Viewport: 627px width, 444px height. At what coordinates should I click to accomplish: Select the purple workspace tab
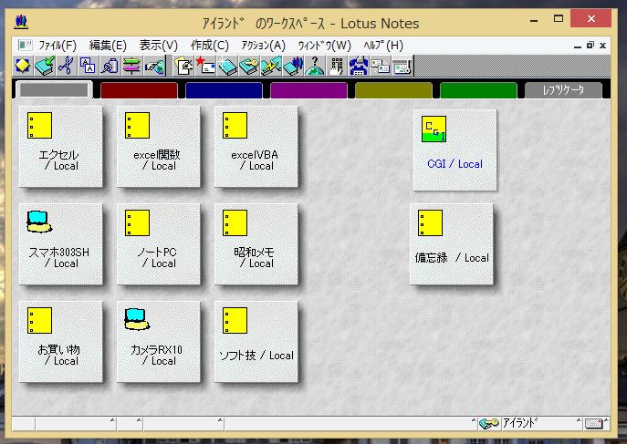(x=308, y=90)
